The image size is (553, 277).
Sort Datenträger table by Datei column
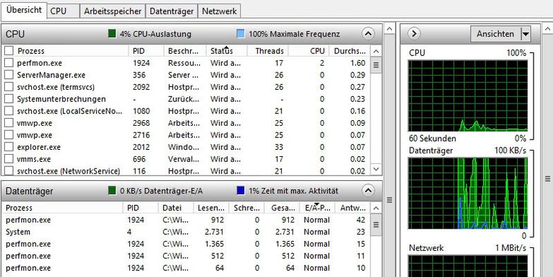(x=176, y=208)
